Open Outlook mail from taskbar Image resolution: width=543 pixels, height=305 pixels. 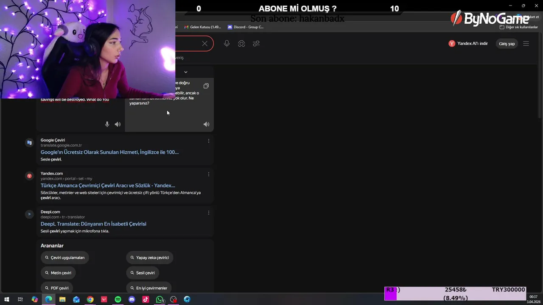click(76, 299)
